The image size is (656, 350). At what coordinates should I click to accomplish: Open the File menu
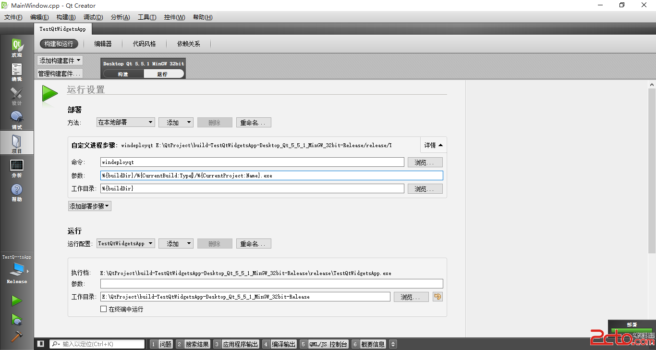(13, 17)
